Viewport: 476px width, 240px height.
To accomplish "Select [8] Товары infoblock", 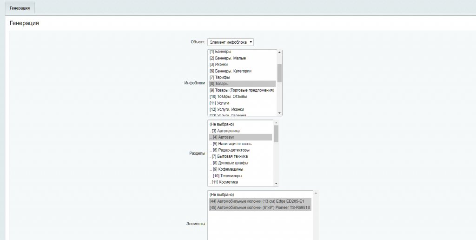I will point(218,84).
